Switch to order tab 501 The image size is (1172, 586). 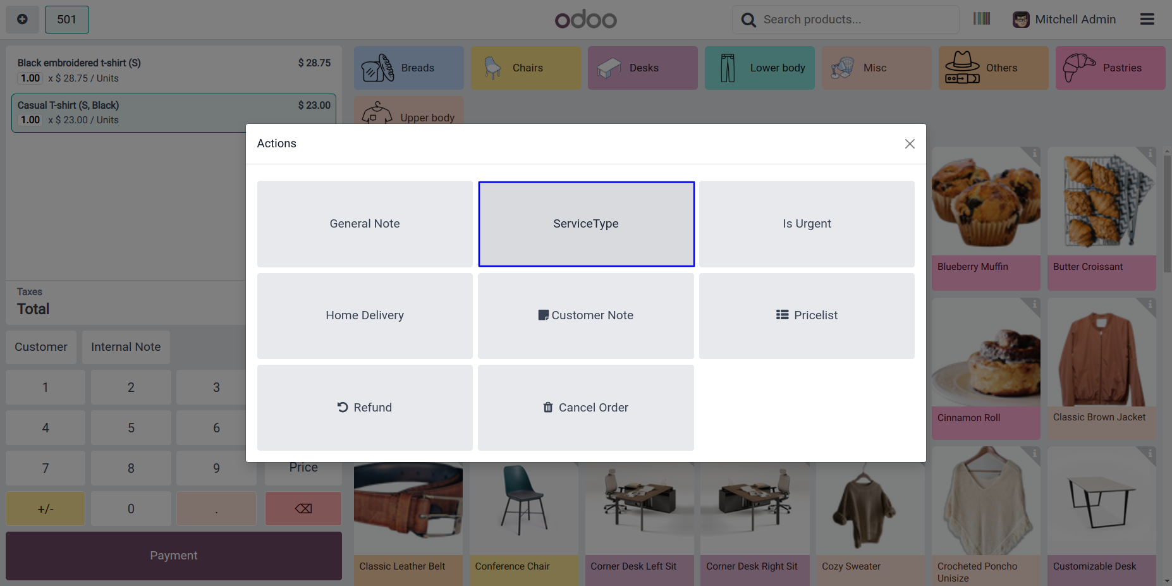point(66,20)
